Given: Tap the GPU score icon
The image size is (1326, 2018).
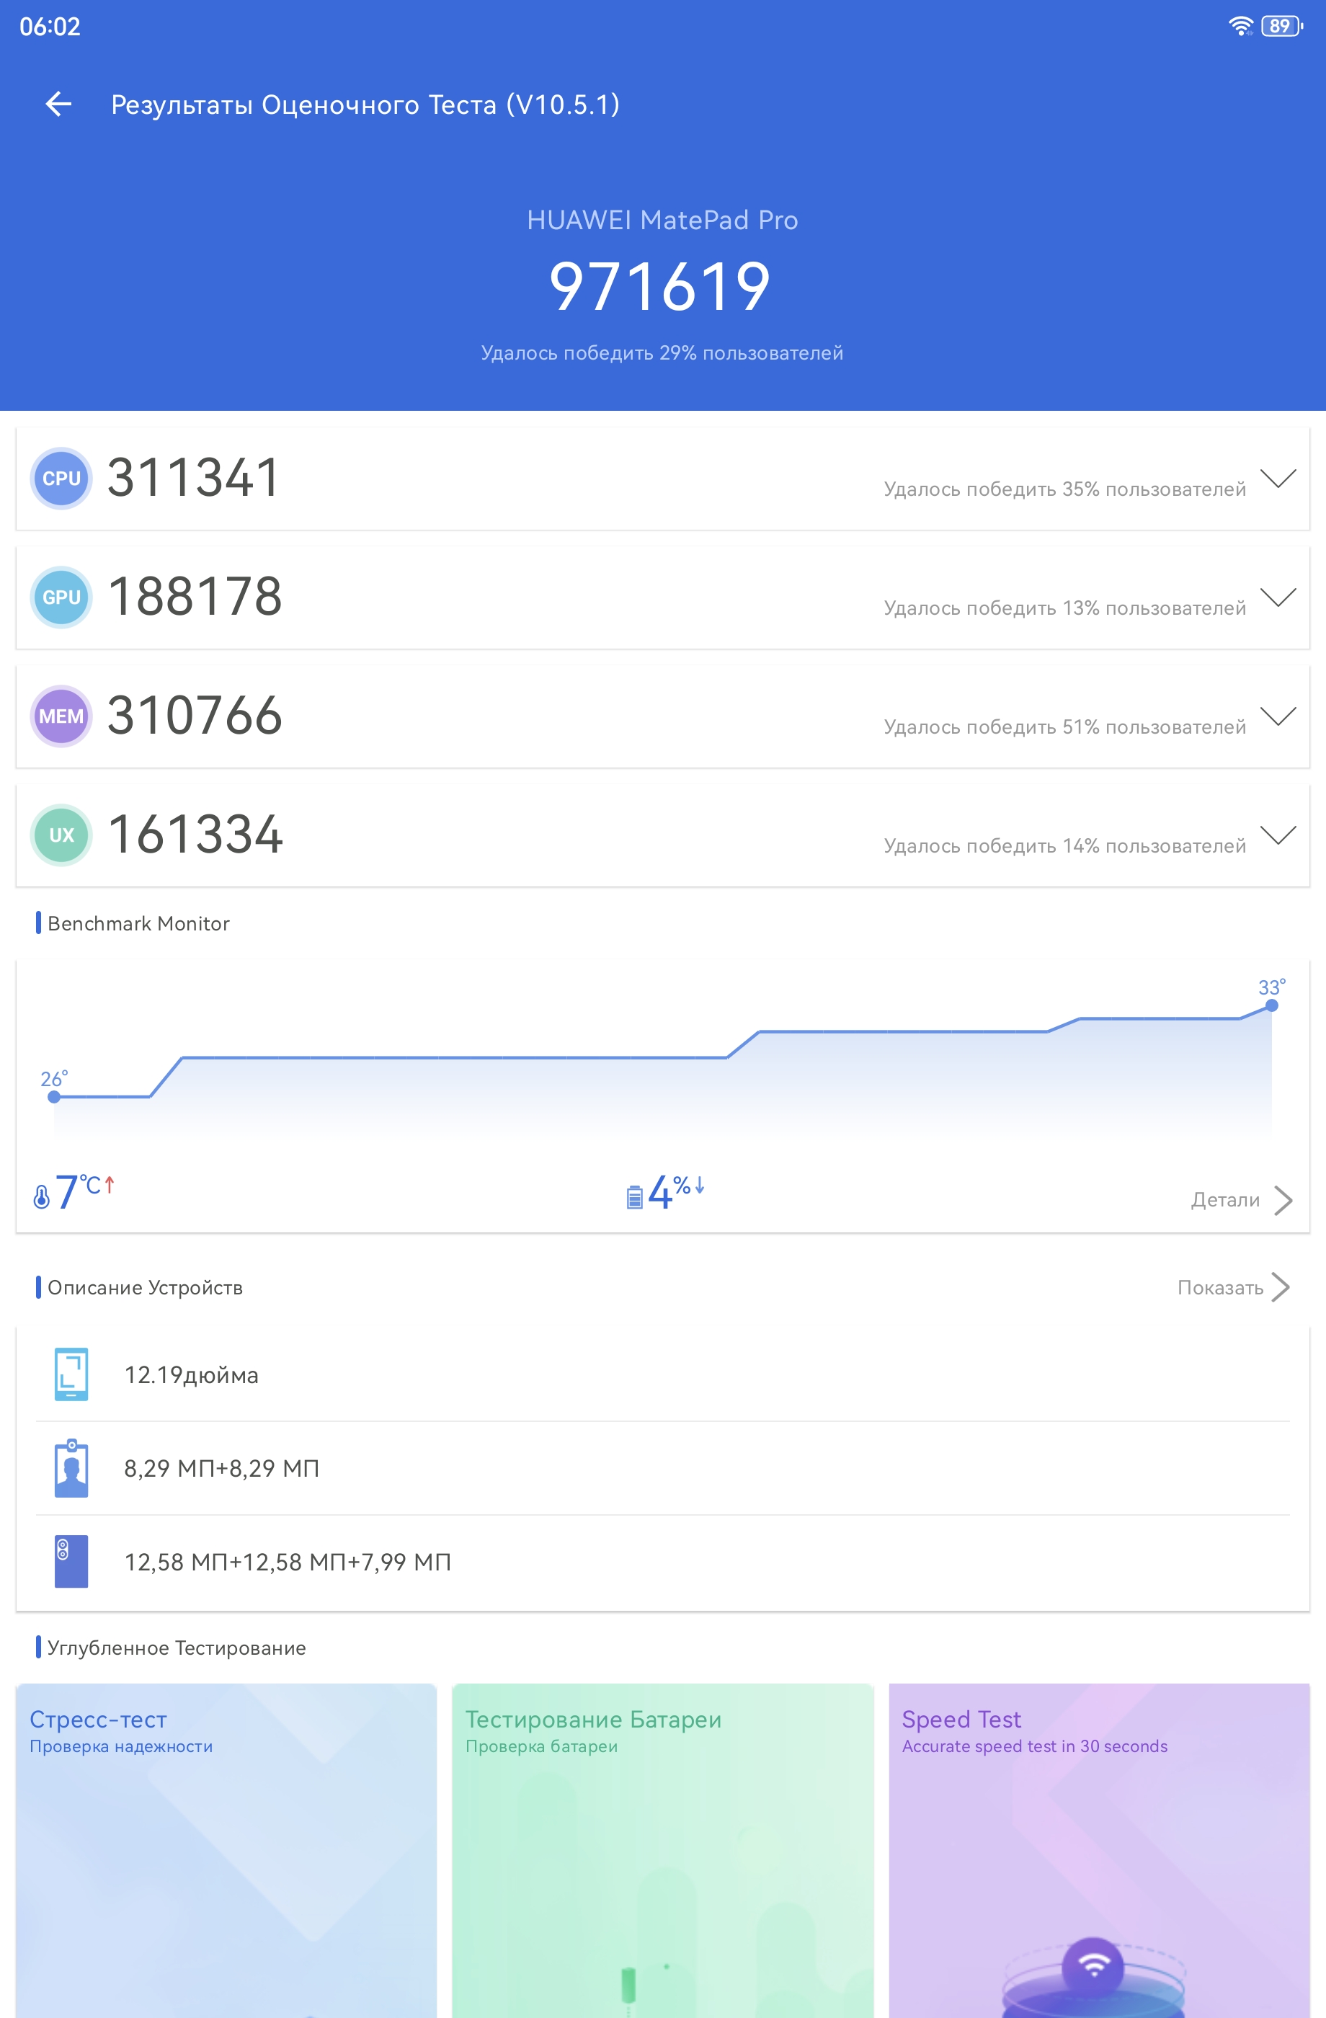Looking at the screenshot, I should pyautogui.click(x=61, y=597).
